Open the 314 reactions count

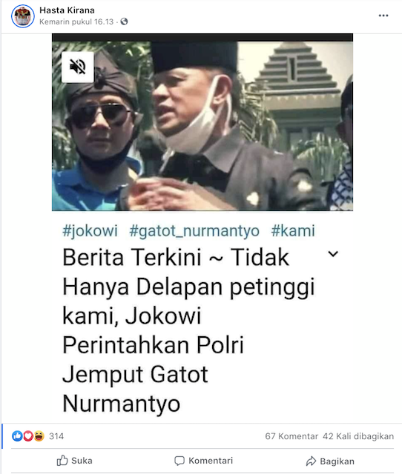click(x=56, y=436)
